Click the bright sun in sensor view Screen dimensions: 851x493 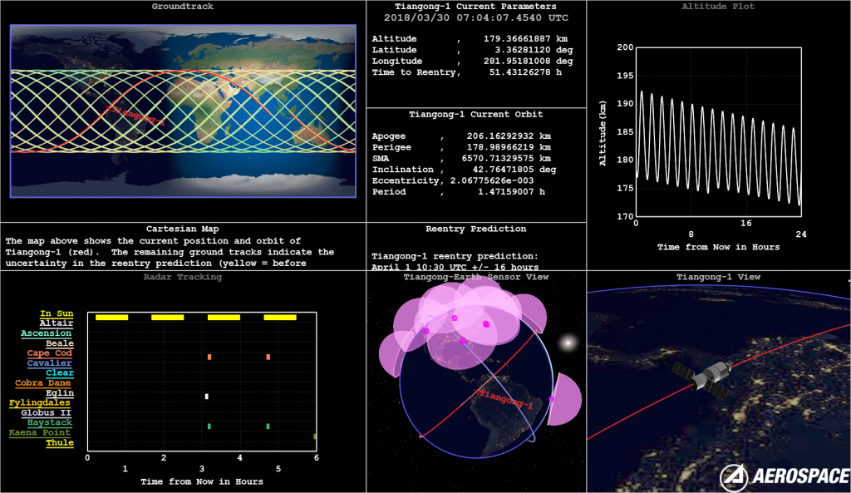click(568, 343)
